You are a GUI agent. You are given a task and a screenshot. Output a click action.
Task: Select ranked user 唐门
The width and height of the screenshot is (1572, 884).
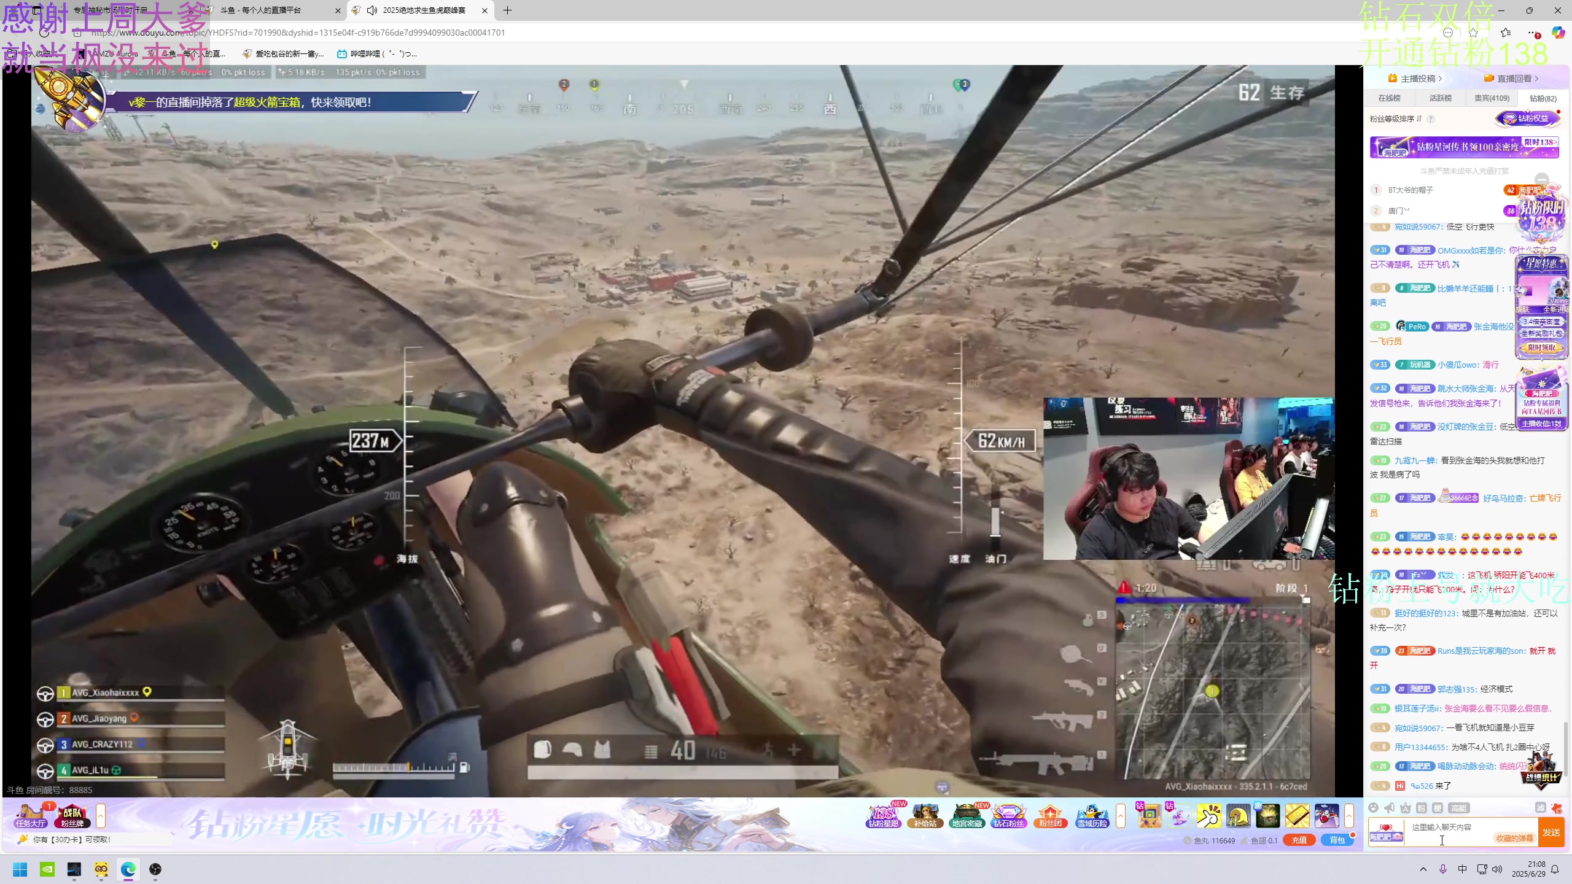pyautogui.click(x=1398, y=211)
